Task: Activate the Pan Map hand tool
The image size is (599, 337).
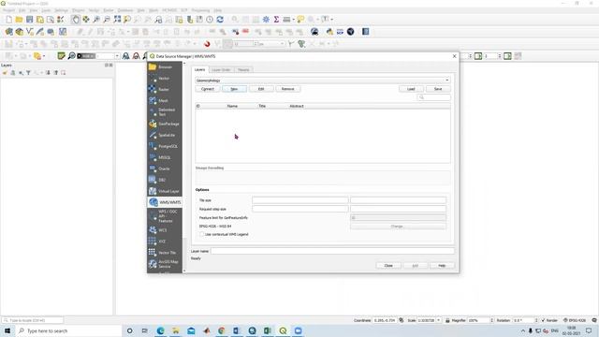Action: (76, 20)
